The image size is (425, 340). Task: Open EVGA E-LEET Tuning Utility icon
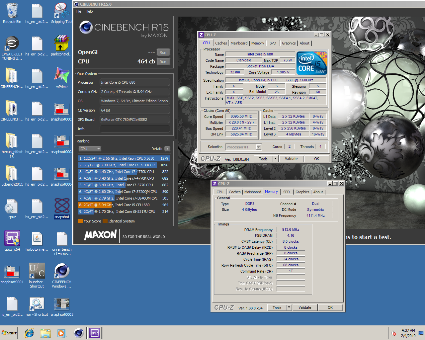12,48
